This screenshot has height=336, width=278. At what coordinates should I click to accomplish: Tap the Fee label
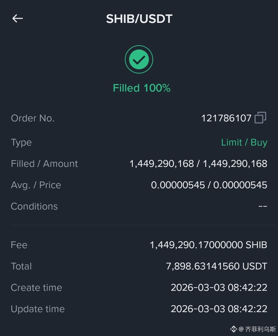point(19,245)
